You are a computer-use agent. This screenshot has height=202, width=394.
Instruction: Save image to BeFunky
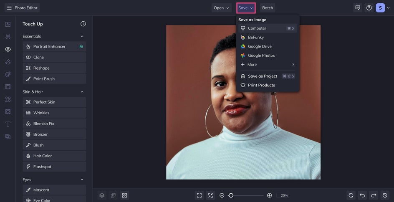(x=268, y=37)
